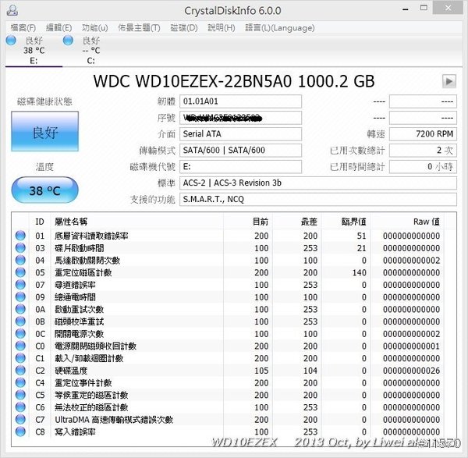Screen dimensions: 468x458
Task: Click the S.M.A.R.T., NCQ features field
Action: [318, 199]
